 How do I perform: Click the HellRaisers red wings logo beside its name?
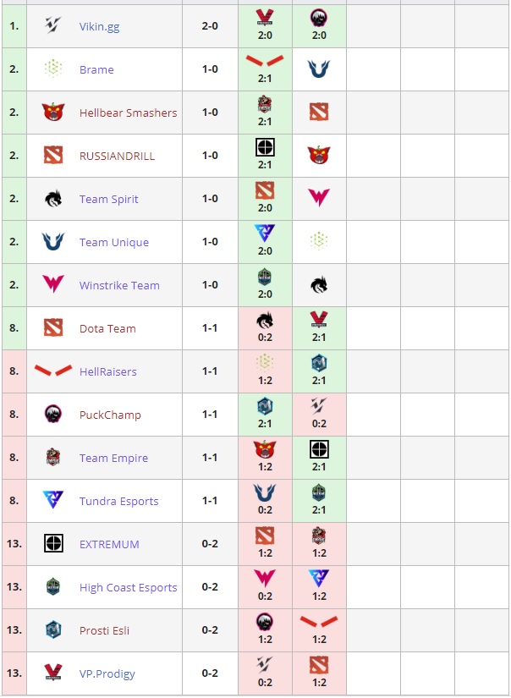53,371
